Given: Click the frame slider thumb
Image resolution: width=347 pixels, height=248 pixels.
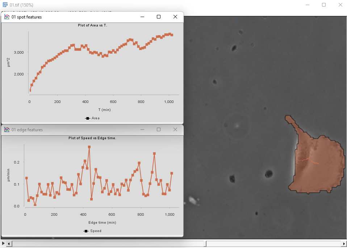Looking at the screenshot, I should coord(109,244).
